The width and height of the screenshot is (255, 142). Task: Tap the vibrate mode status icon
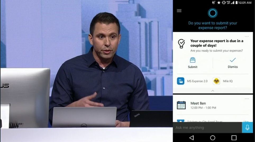click(x=224, y=2)
